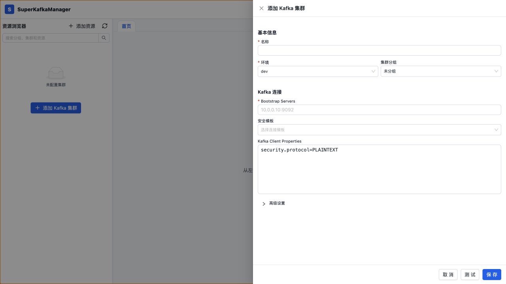The width and height of the screenshot is (506, 284).
Task: Click the Bootstrap Servers input field
Action: pos(379,110)
